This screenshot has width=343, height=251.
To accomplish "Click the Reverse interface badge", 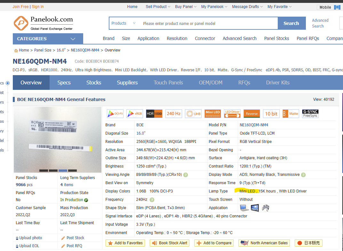I will click(252, 114).
